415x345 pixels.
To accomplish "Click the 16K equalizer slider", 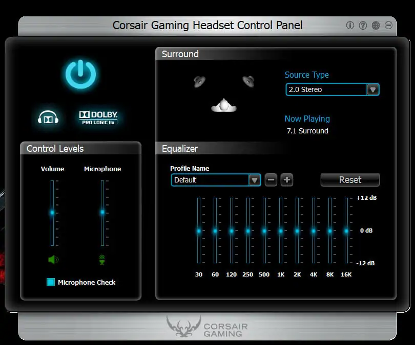I will [346, 231].
